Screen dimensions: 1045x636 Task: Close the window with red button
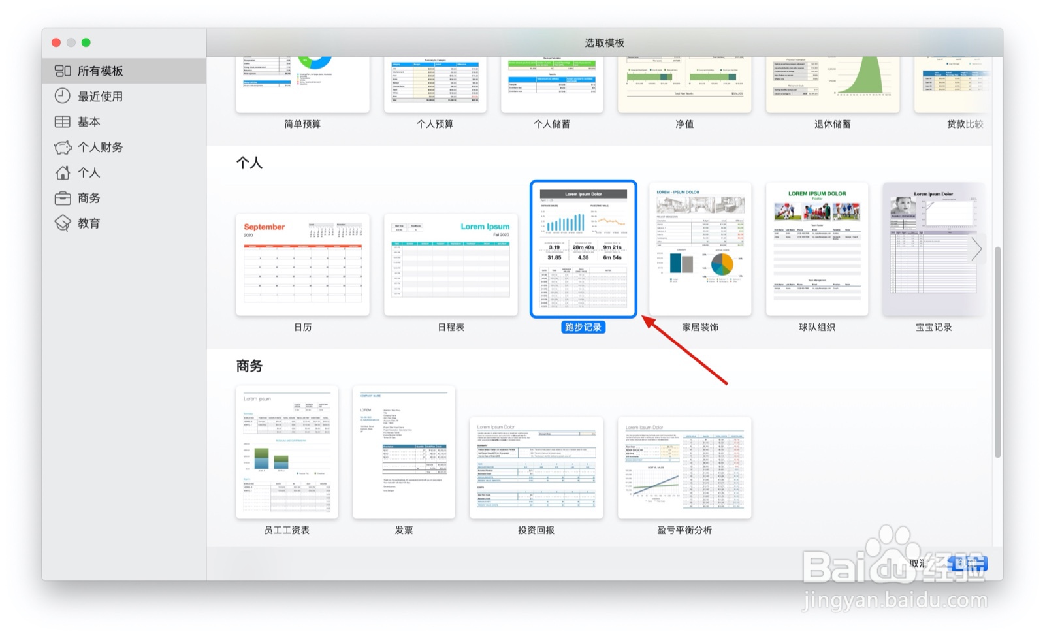tap(56, 42)
